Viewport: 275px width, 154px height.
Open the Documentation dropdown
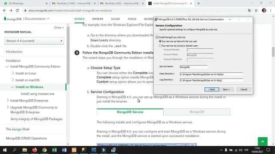tap(37, 19)
